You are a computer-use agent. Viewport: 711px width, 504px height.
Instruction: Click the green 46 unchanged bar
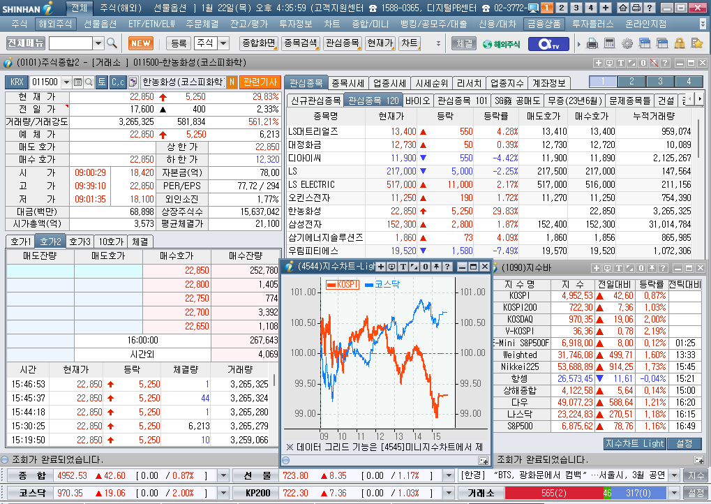607,493
